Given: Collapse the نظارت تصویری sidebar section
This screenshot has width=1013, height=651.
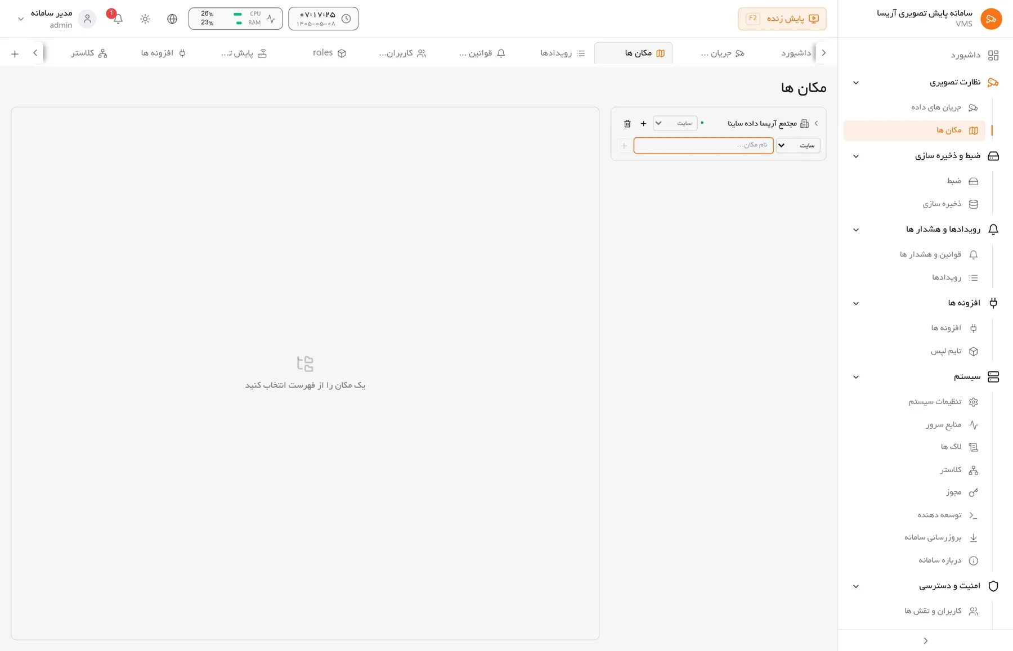Looking at the screenshot, I should point(856,83).
